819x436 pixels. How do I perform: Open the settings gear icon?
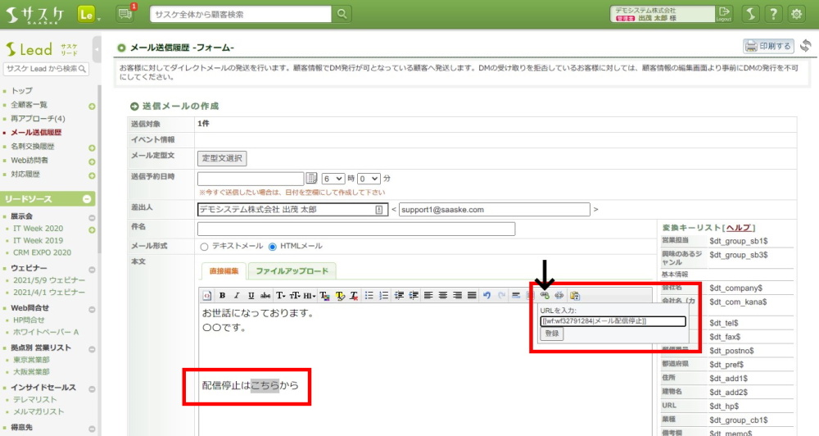[797, 14]
